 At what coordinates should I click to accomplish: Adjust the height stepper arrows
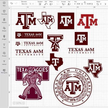(x=92, y=4)
